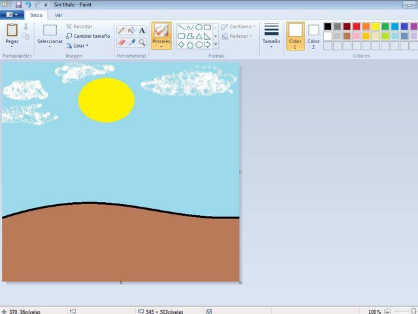Screen dimensions: 418x314
Task: Select the Color picker eyedropper tool
Action: coord(132,43)
